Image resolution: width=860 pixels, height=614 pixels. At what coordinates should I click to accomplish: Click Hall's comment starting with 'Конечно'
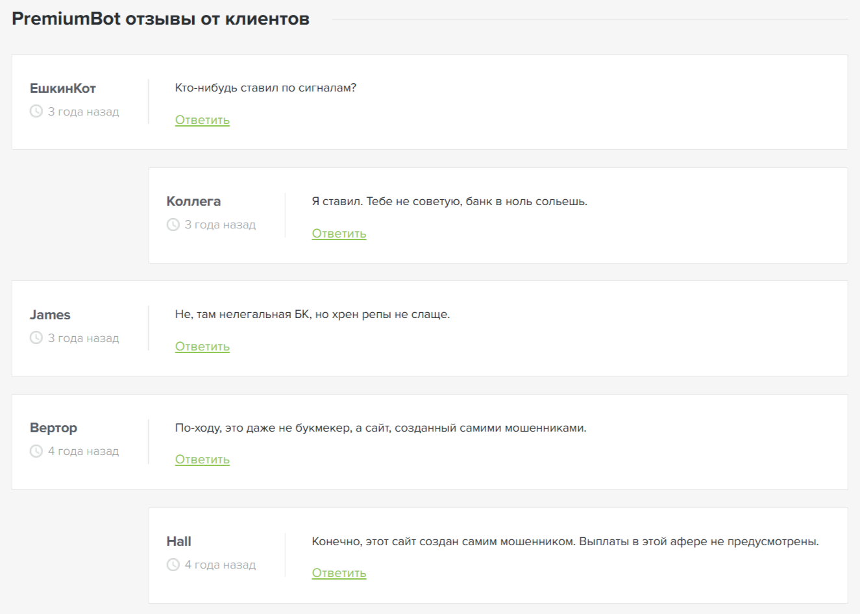[x=565, y=541]
